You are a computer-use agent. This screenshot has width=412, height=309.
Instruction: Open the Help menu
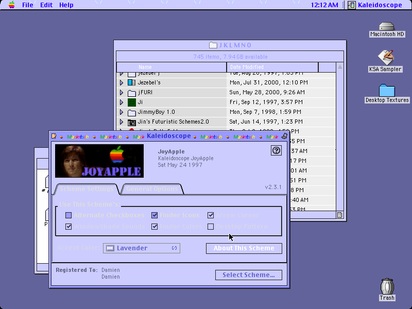[66, 5]
